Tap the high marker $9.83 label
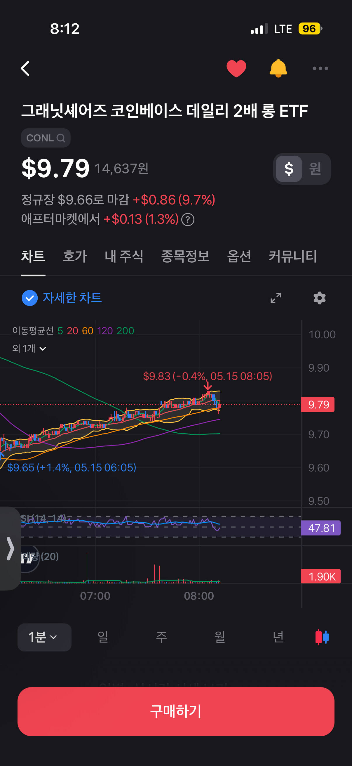Viewport: 352px width, 766px height. 207,376
